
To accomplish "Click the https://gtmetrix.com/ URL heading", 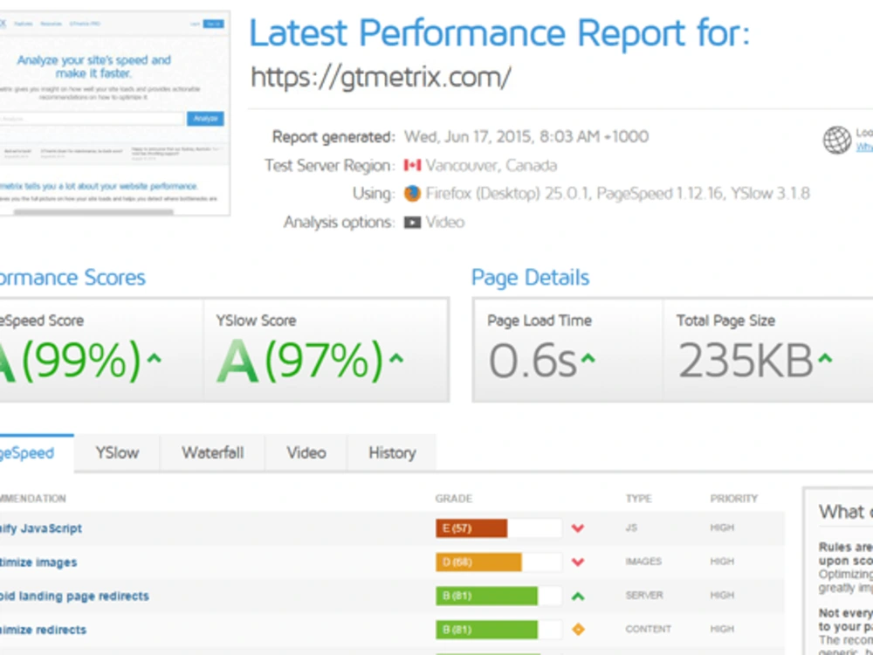I will [381, 78].
